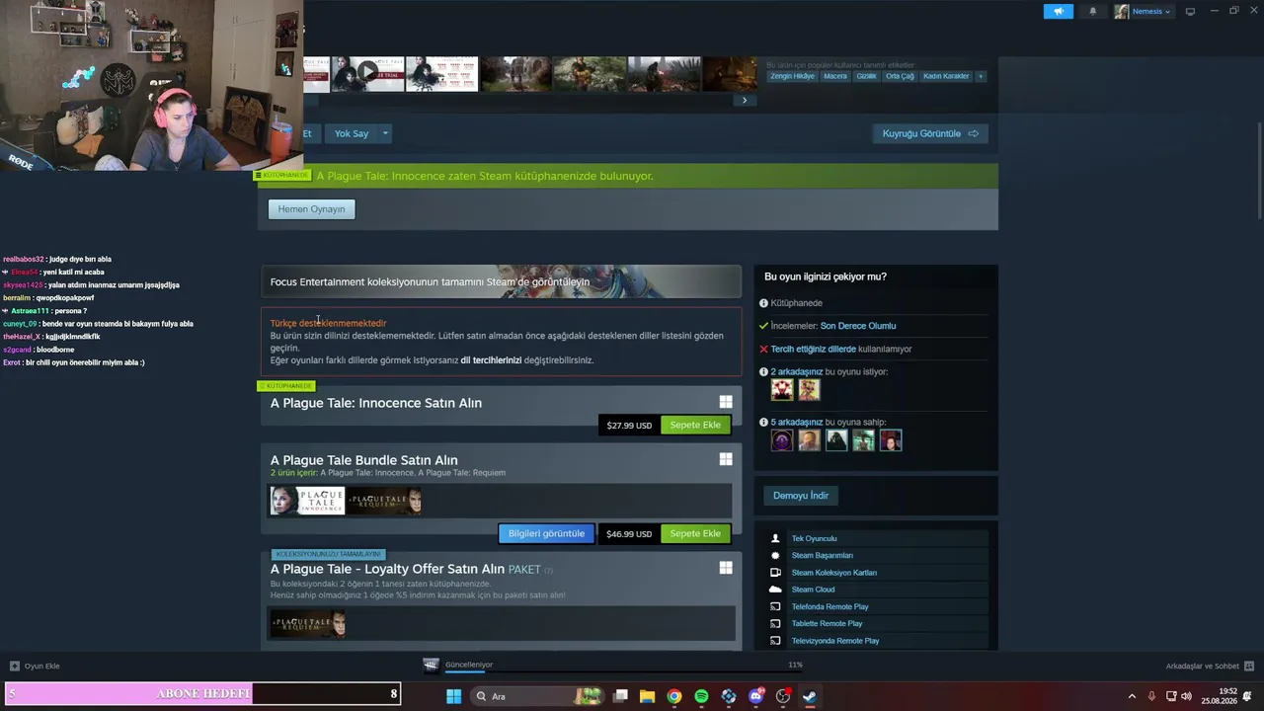
Task: Select the Gizlilik tag
Action: click(866, 76)
